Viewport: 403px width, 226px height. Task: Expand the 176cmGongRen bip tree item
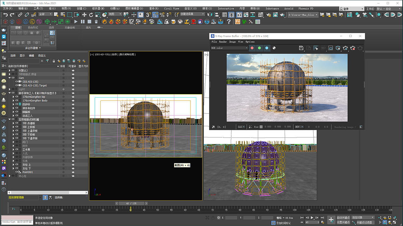(x=13, y=97)
